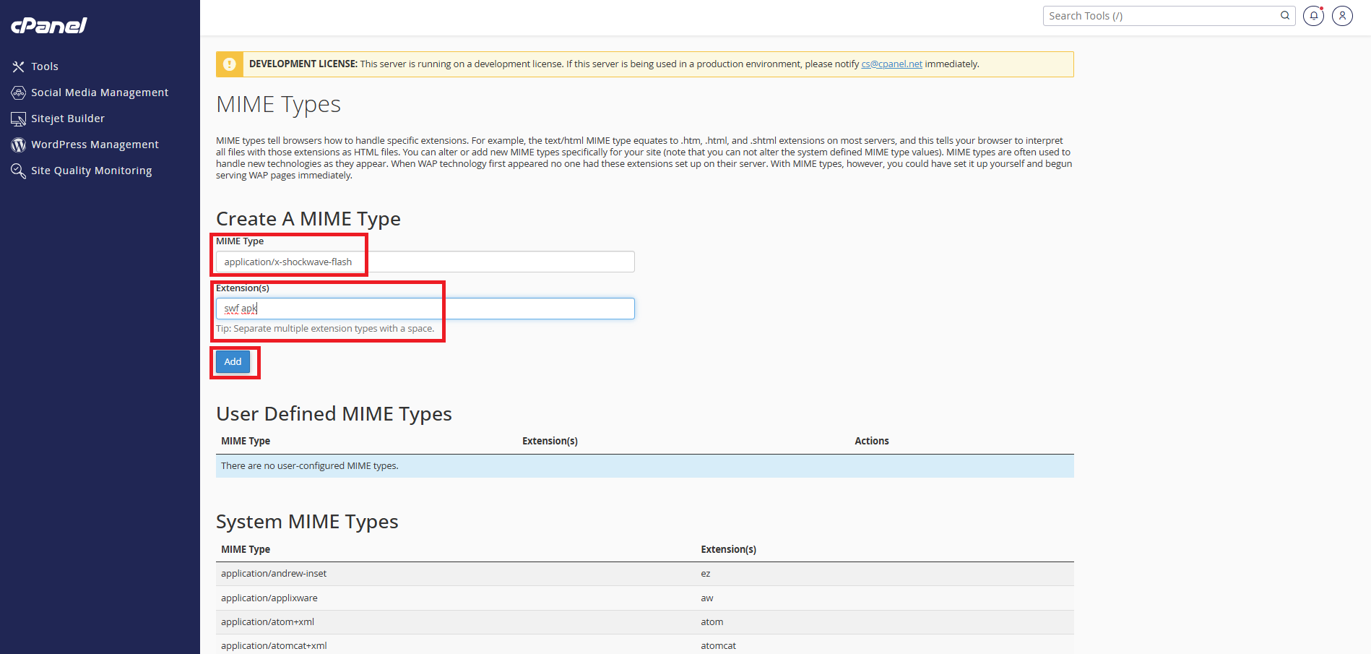Click the WordPress logo icon in sidebar
The width and height of the screenshot is (1371, 654).
tap(18, 145)
